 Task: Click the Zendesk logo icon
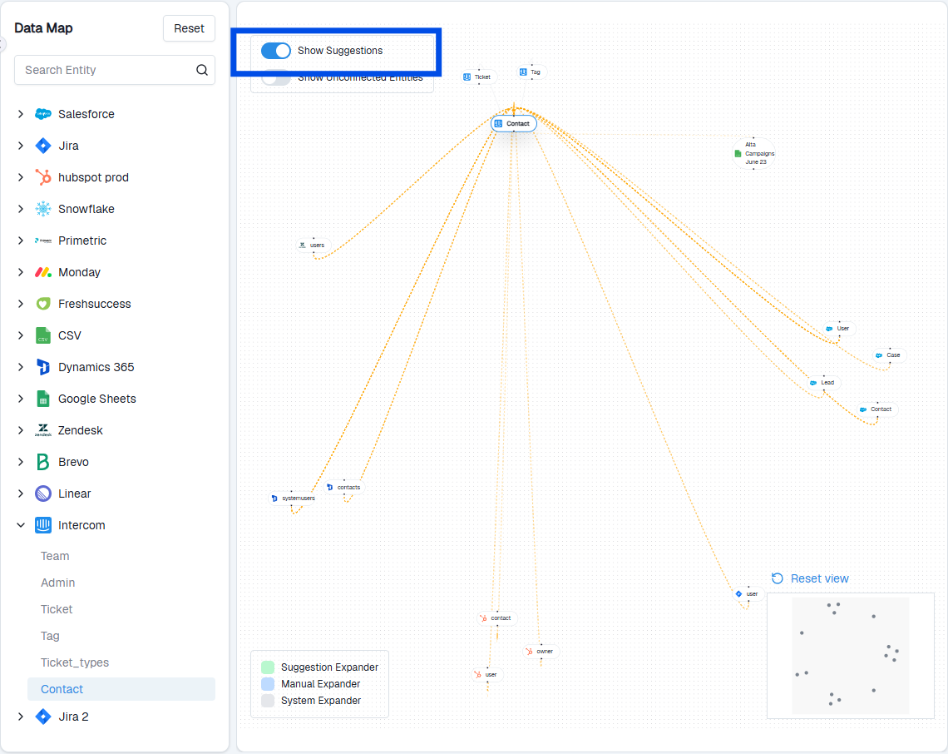(43, 430)
